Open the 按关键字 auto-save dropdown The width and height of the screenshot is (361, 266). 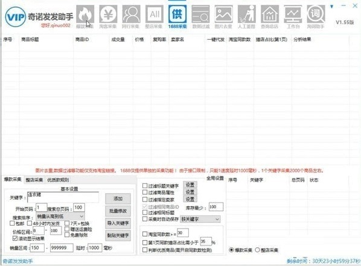(200, 219)
